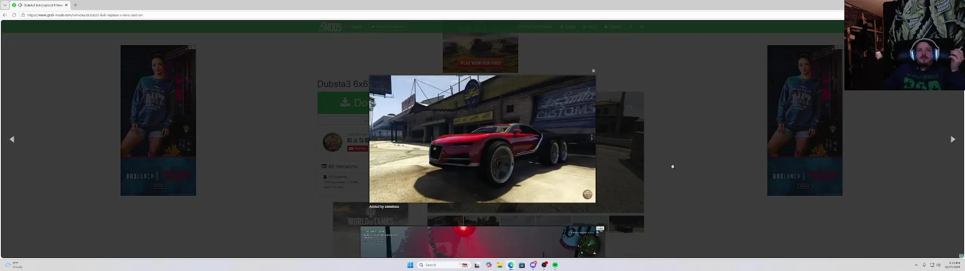This screenshot has height=271, width=965.
Task: Click the author's YouTube button
Action: click(x=357, y=148)
